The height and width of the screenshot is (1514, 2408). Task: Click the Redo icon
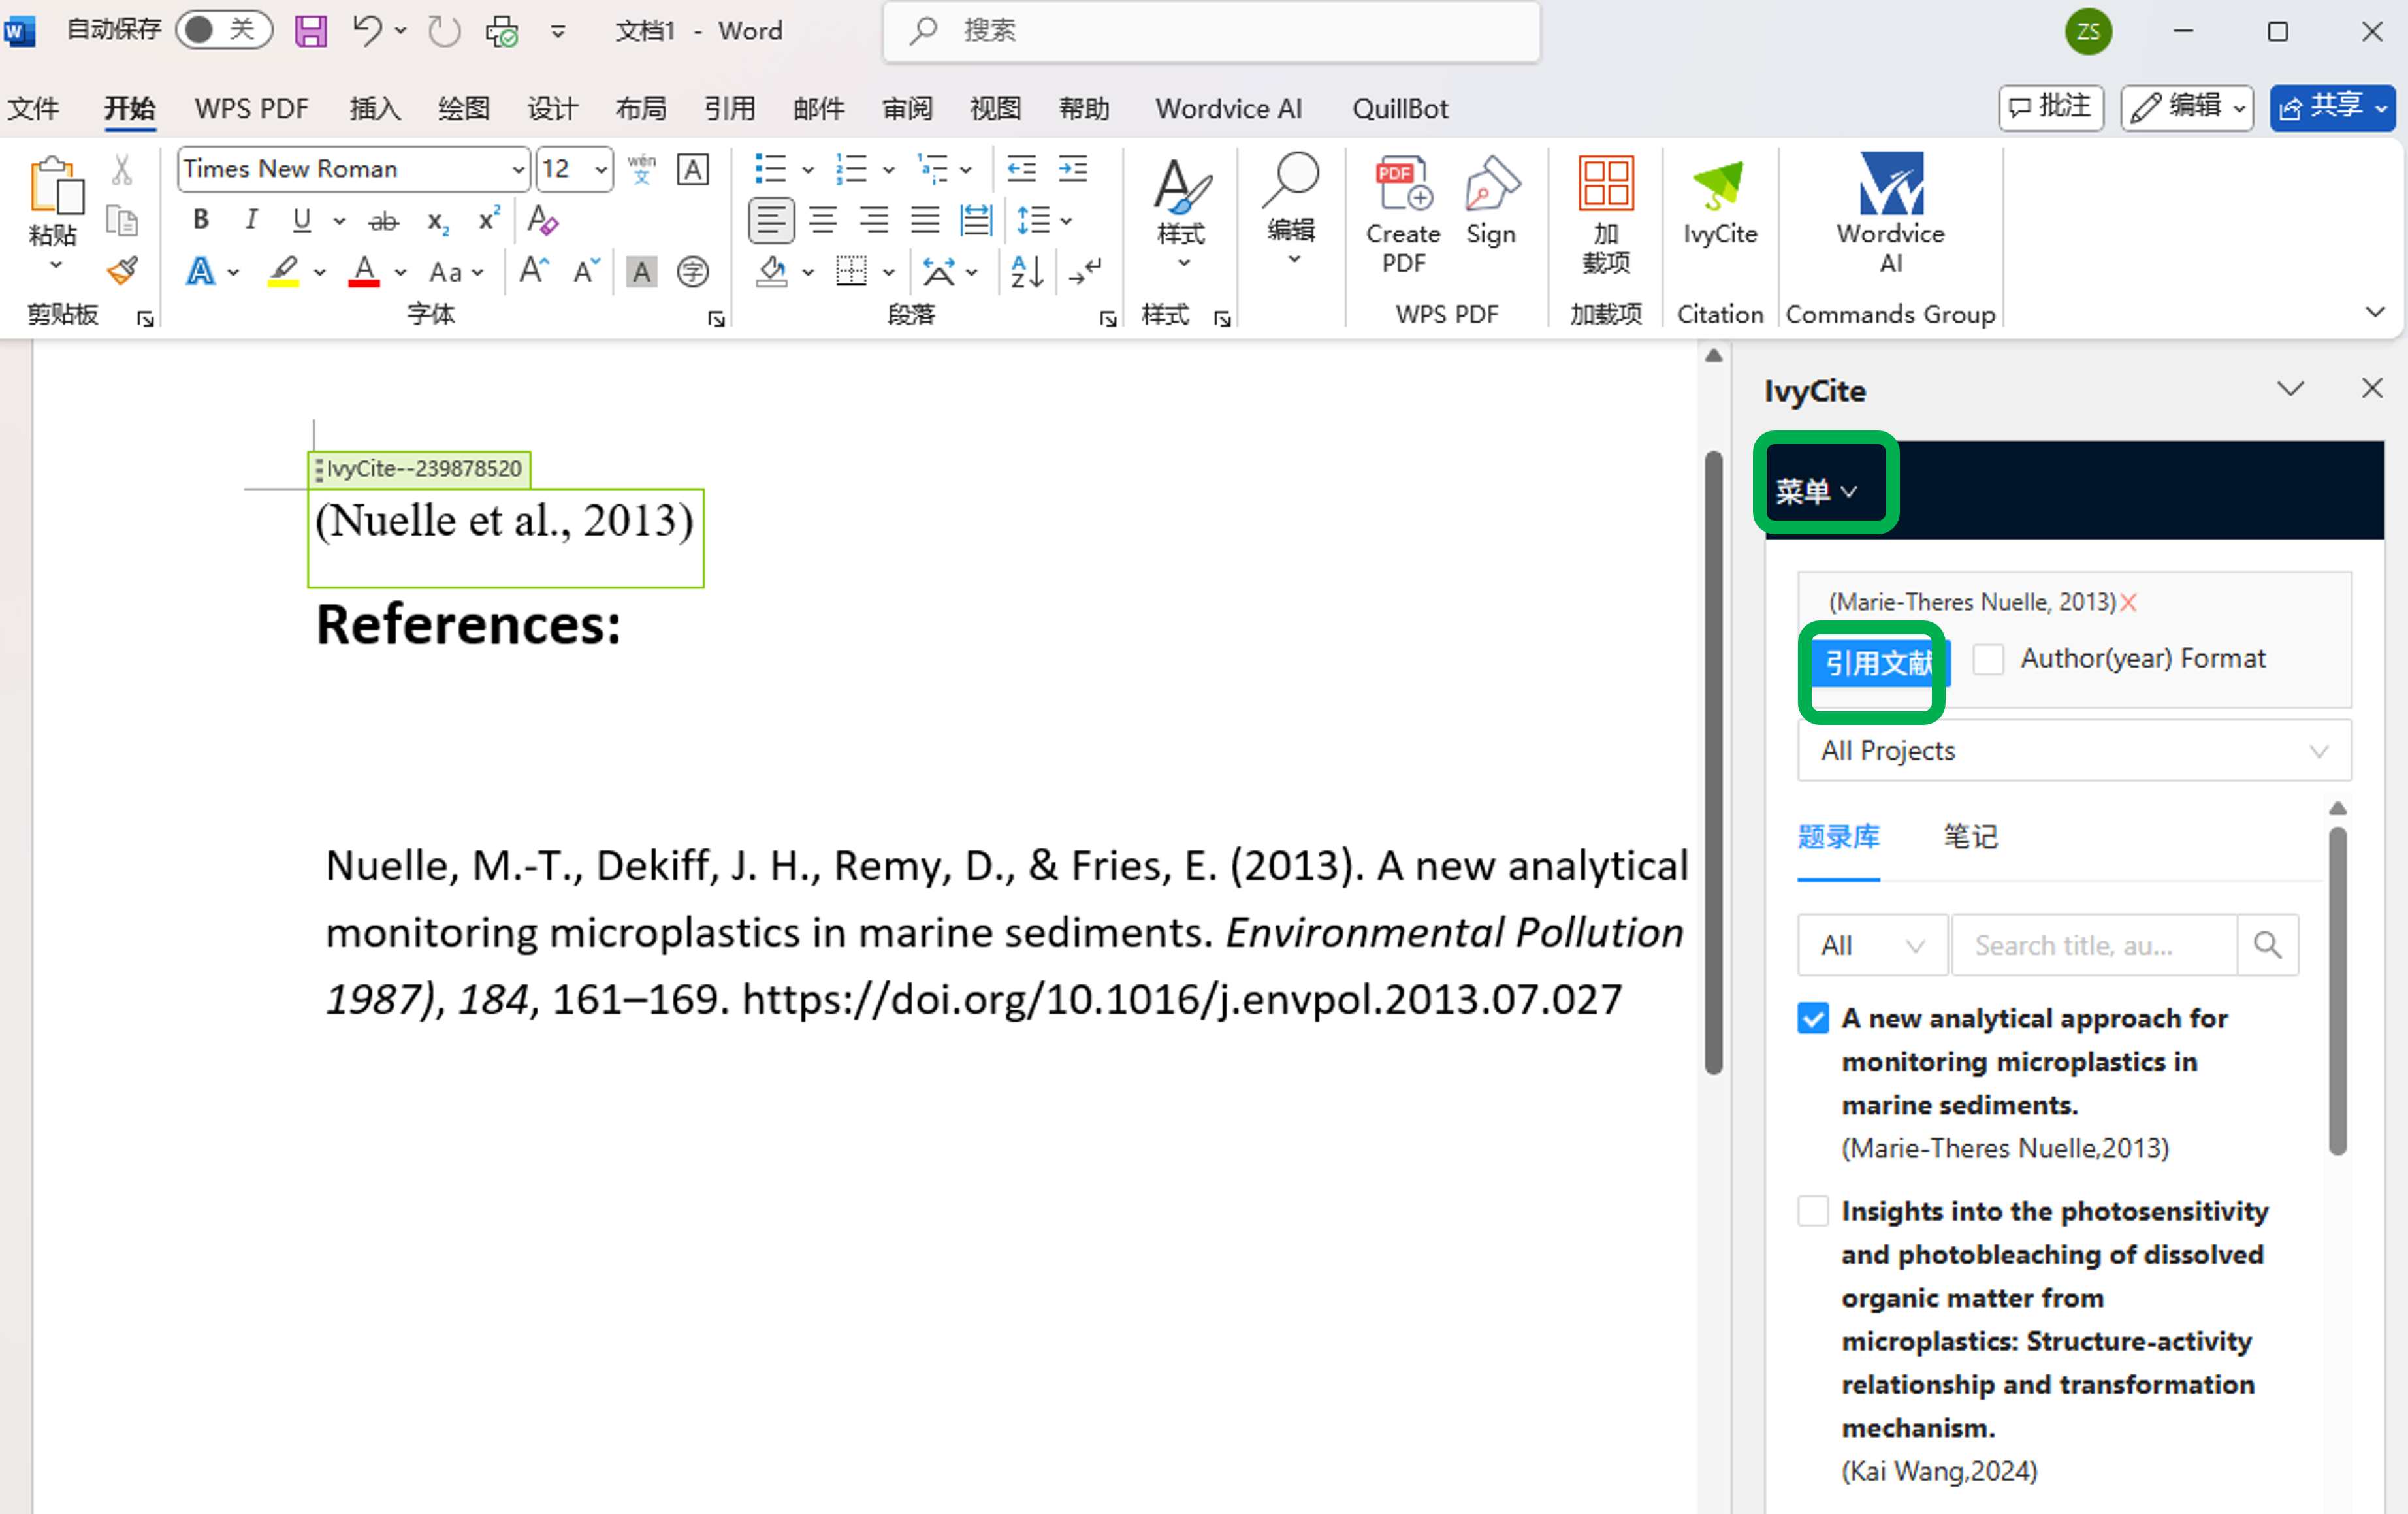coord(443,31)
